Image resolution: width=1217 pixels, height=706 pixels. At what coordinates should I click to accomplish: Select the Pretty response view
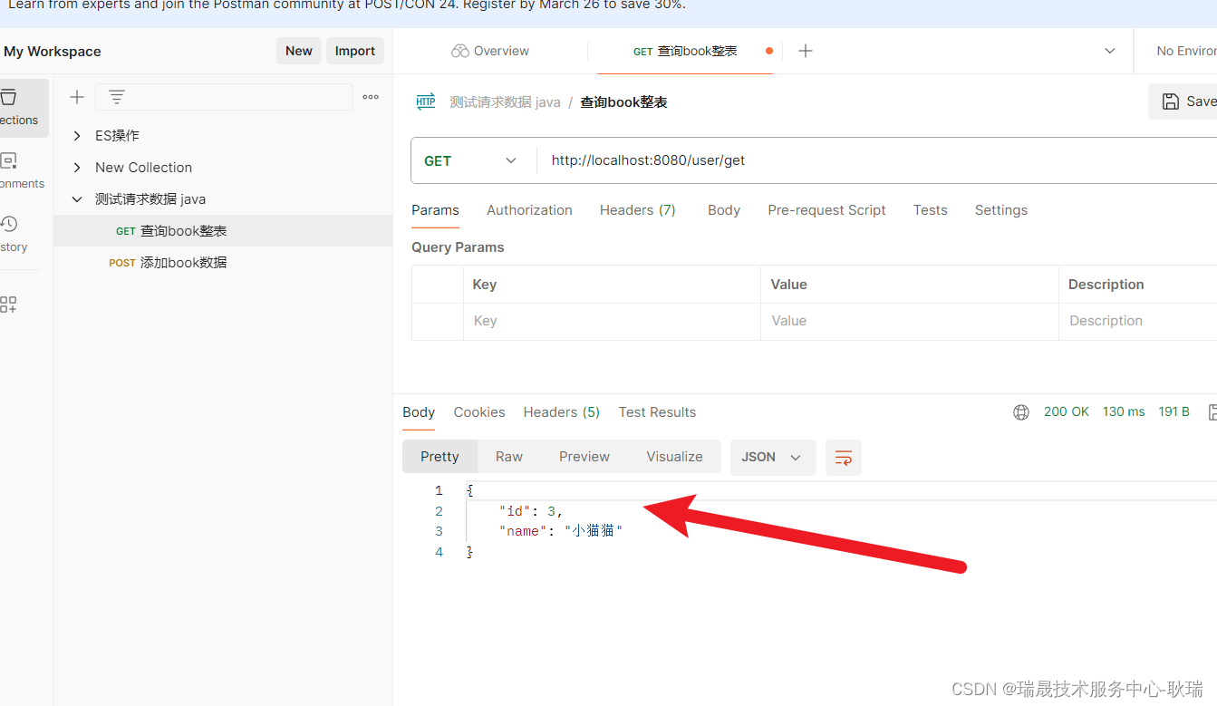[x=439, y=457]
